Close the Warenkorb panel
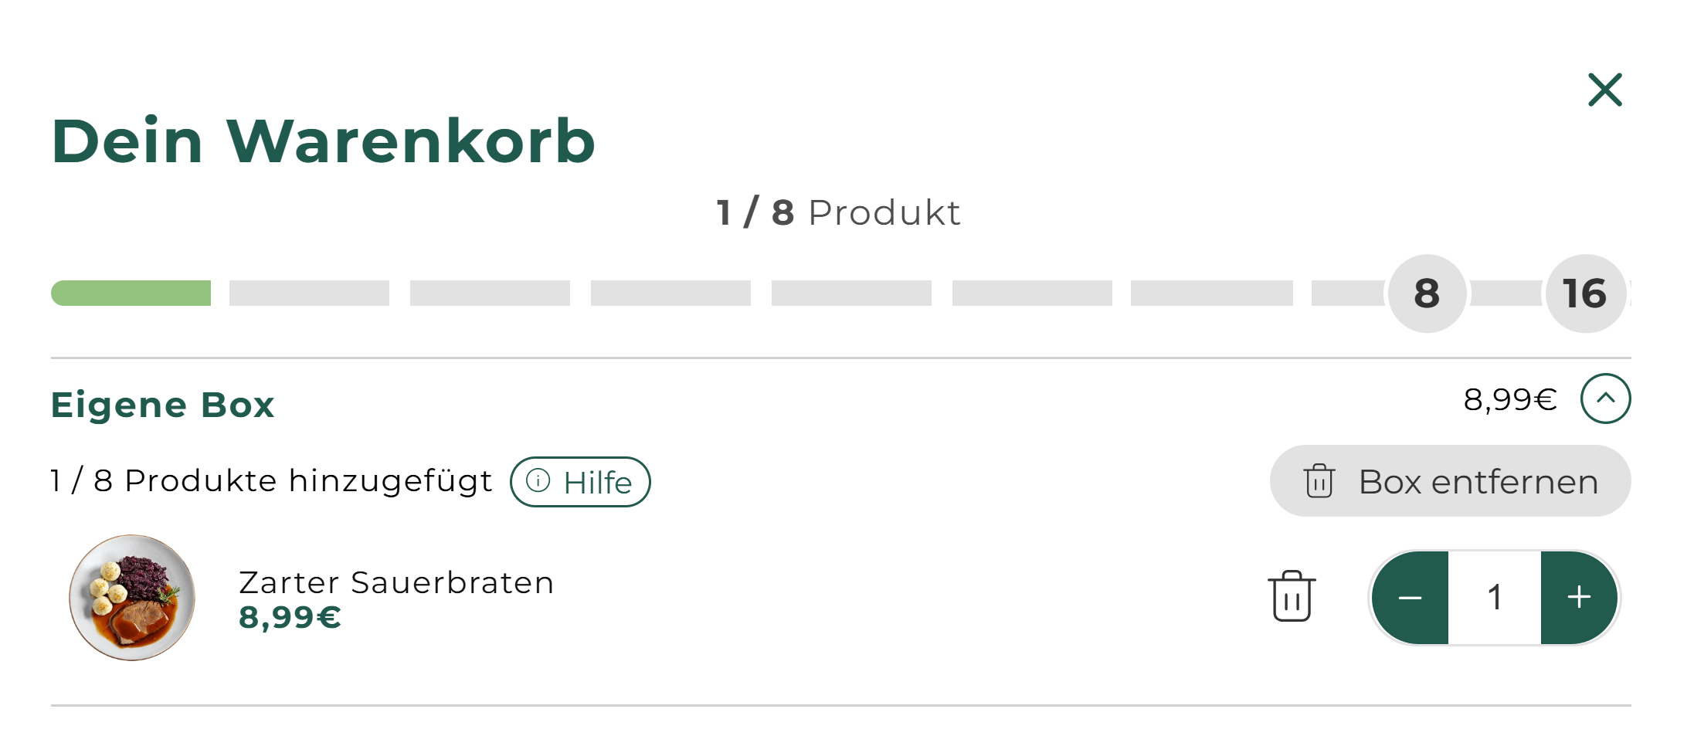Screen dimensions: 1694x736 pyautogui.click(x=1604, y=90)
